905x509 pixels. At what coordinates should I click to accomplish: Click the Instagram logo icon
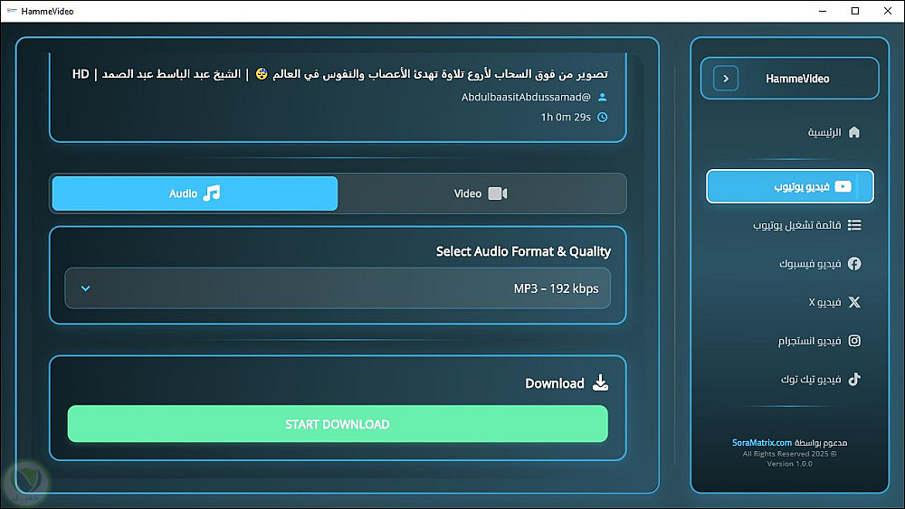tap(854, 341)
